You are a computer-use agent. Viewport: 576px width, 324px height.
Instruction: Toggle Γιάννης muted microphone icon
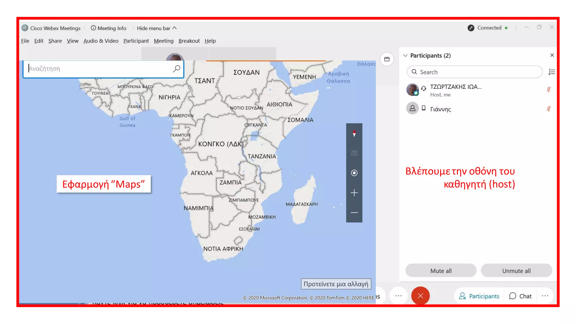pyautogui.click(x=548, y=109)
